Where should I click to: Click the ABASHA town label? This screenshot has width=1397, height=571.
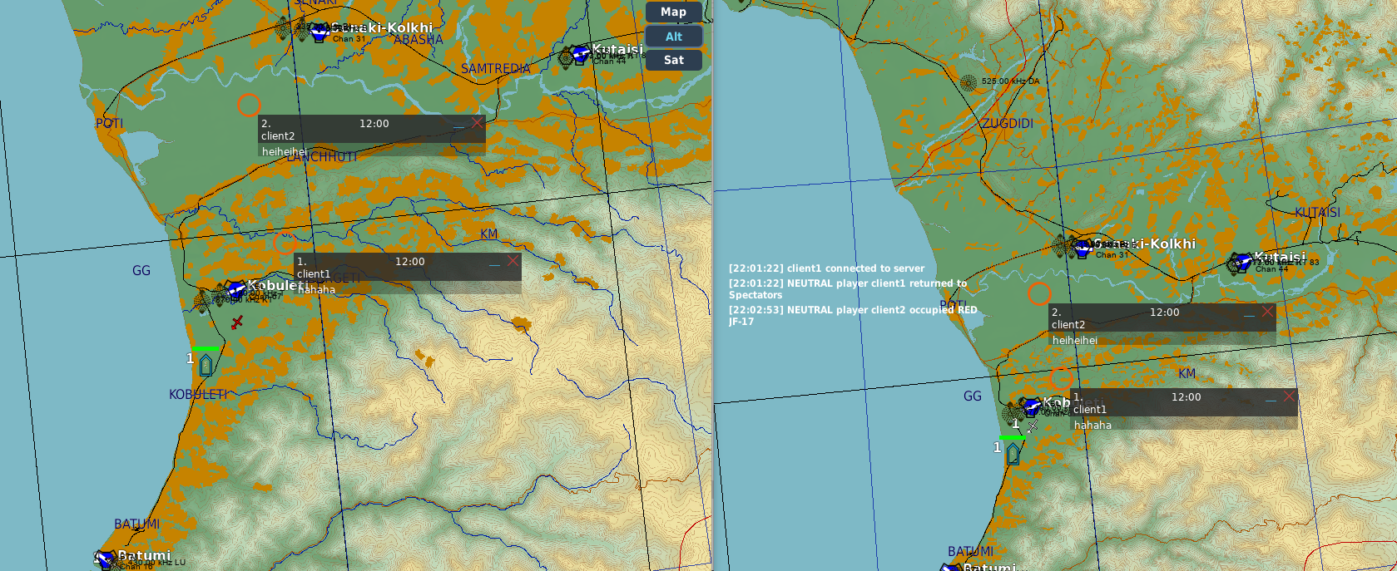click(419, 40)
